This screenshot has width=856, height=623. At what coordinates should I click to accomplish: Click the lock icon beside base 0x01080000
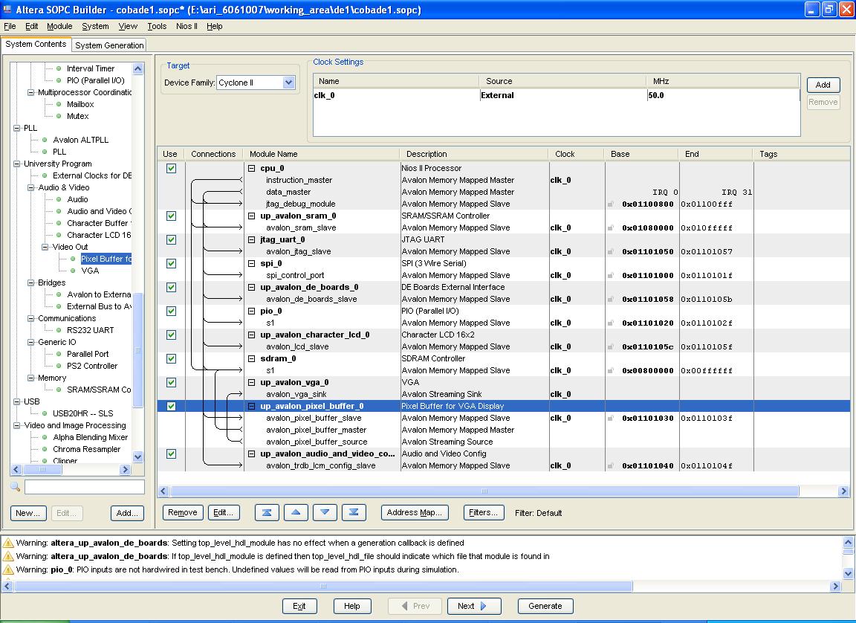click(x=610, y=227)
